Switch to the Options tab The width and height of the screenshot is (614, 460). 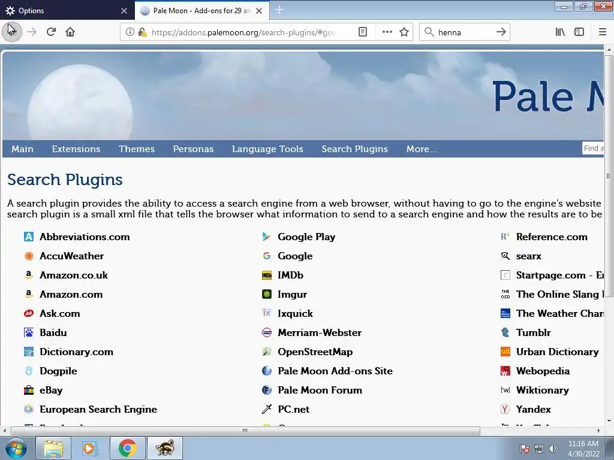pos(67,11)
